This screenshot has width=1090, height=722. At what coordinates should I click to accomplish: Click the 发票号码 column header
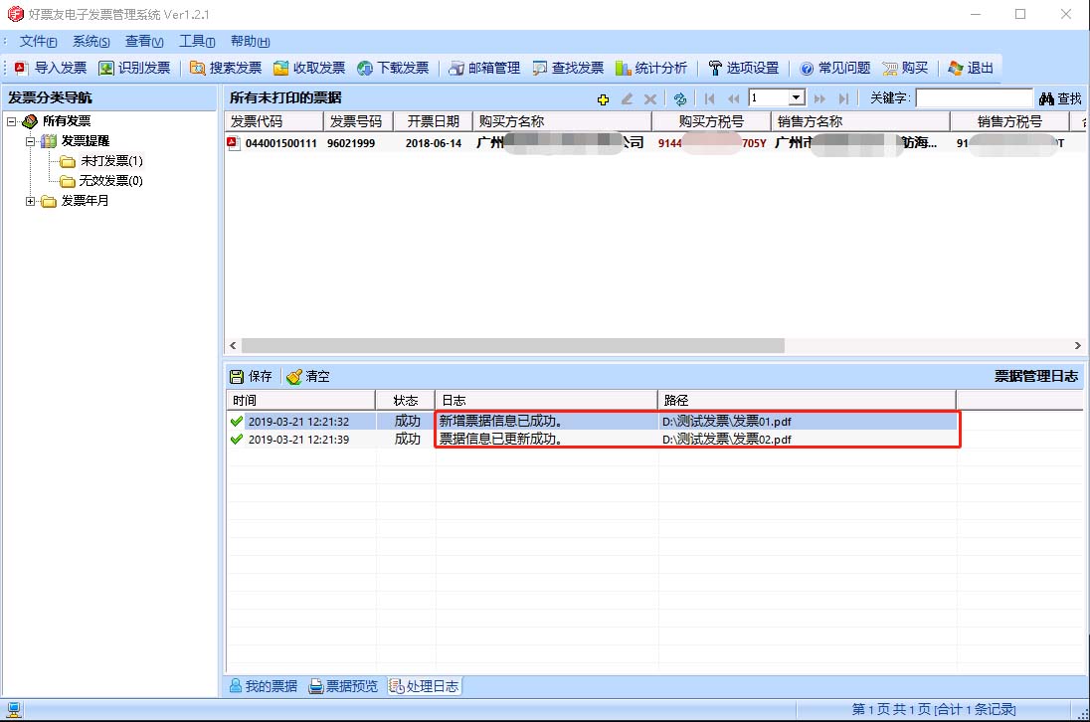[358, 121]
